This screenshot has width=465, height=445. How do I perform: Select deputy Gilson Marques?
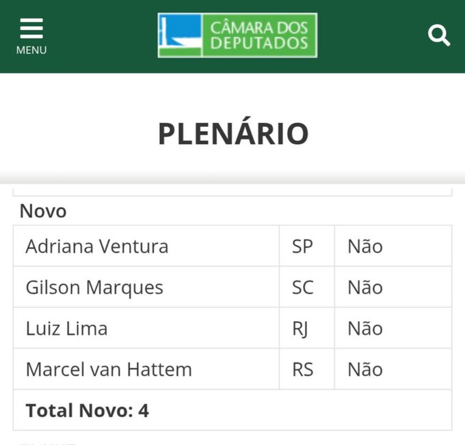[94, 287]
